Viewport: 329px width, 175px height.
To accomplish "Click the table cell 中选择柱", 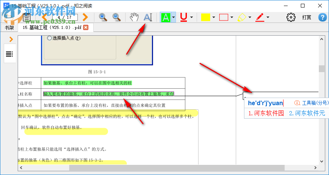I will [x=26, y=83].
